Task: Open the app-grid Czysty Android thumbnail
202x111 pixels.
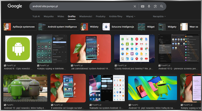Action: (x=134, y=49)
